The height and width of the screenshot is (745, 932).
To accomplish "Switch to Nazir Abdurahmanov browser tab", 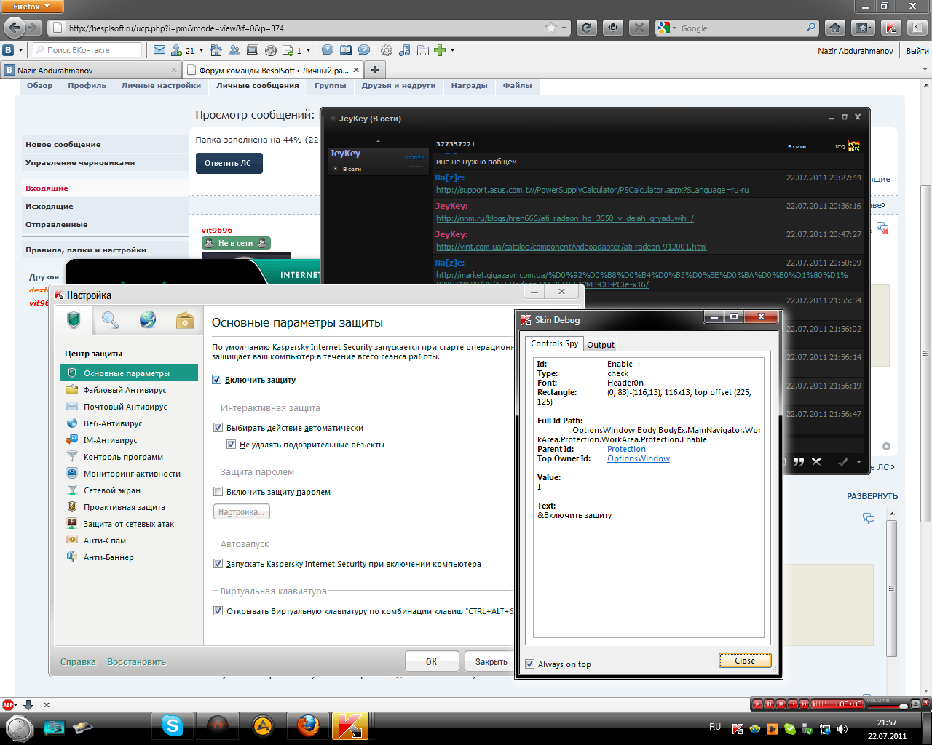I will 91,71.
